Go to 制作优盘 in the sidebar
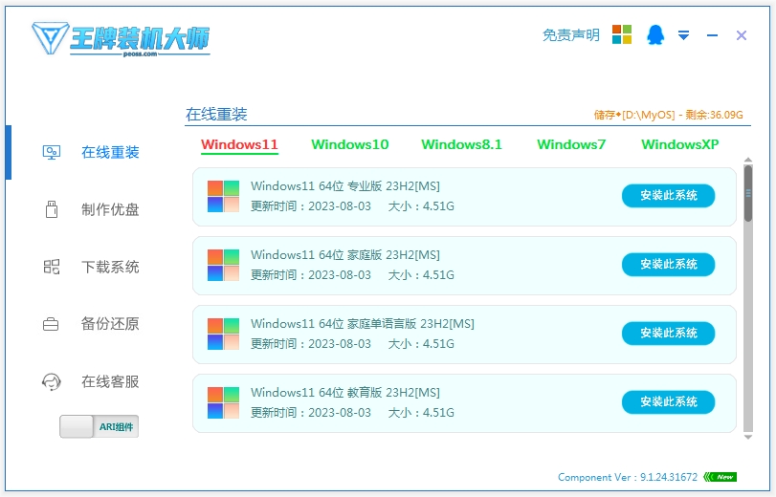The image size is (776, 497). tap(110, 209)
